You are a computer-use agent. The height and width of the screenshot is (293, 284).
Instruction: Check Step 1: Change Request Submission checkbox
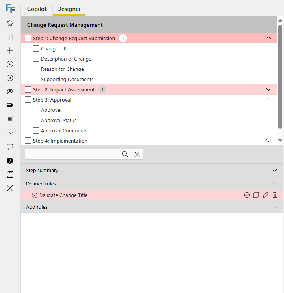tap(28, 38)
